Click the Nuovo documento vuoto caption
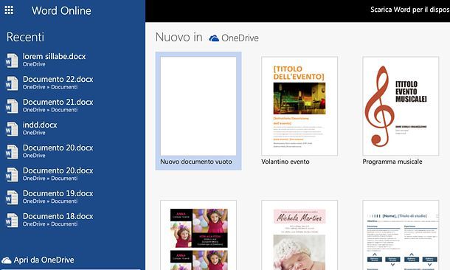 (x=196, y=162)
